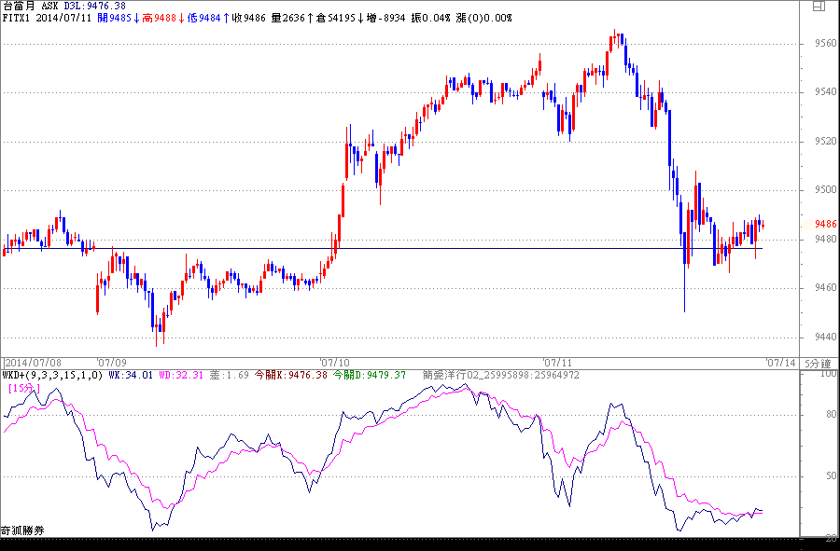Screen dimensions: 840x551
Task: Click the red 9486 current price tag
Action: [x=823, y=225]
